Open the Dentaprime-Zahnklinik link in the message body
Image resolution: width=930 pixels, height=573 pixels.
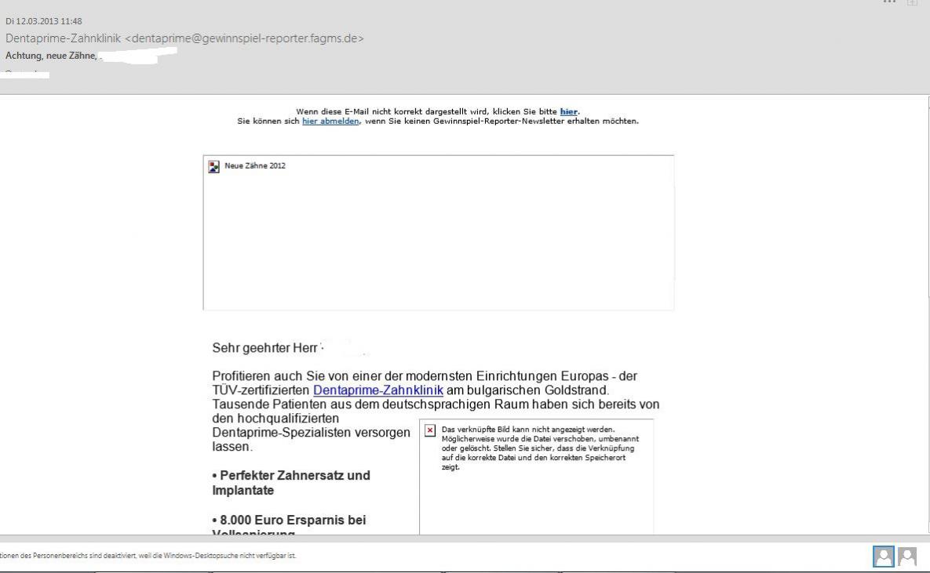[x=377, y=390]
